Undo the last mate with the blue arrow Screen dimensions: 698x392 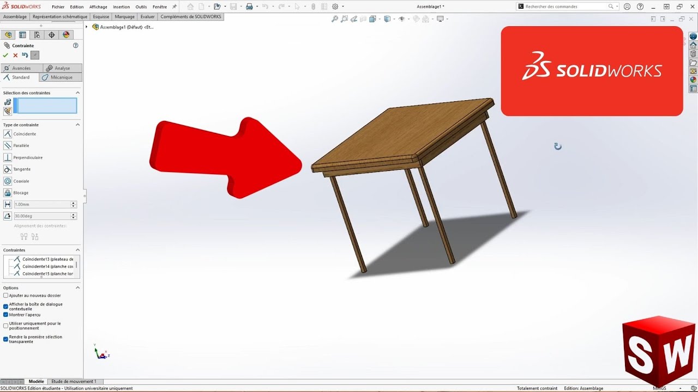(25, 55)
